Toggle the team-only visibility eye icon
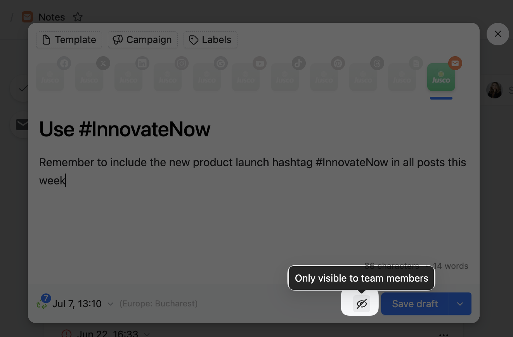Viewport: 513px width, 337px height. pyautogui.click(x=361, y=304)
